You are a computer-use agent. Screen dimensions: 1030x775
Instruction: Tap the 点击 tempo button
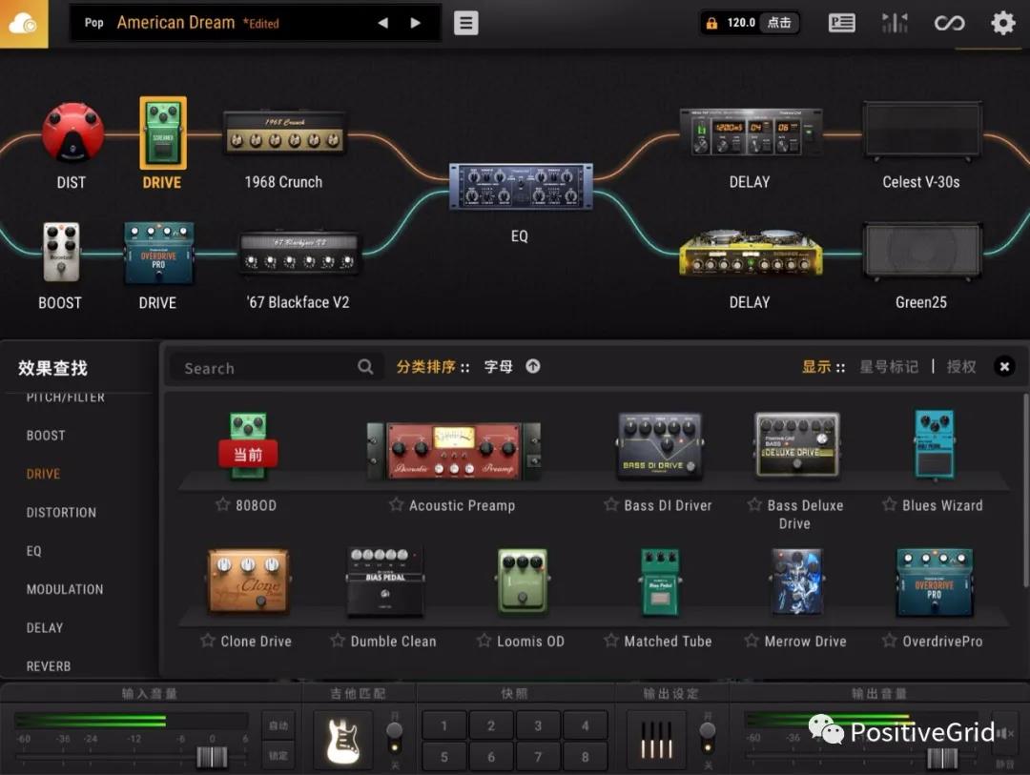point(779,23)
